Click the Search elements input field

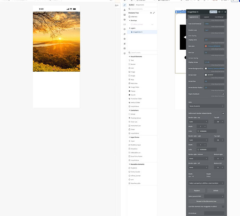click(142, 9)
